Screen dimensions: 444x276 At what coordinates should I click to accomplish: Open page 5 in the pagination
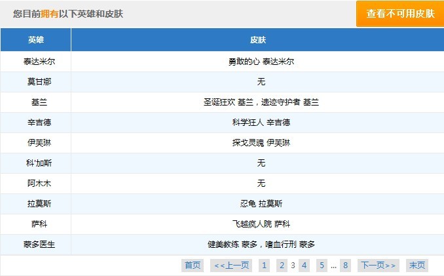click(322, 266)
